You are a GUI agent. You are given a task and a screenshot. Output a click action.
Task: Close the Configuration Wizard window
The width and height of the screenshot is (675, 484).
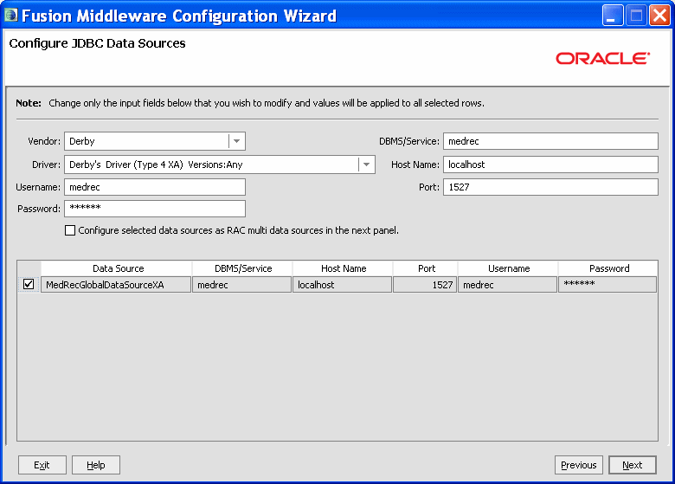[659, 16]
